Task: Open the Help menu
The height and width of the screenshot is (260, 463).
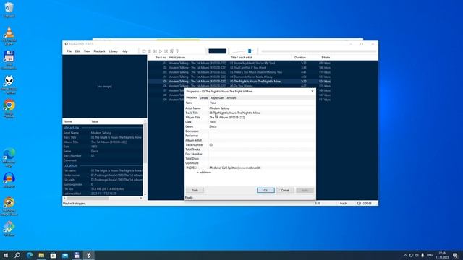Action: [124, 51]
